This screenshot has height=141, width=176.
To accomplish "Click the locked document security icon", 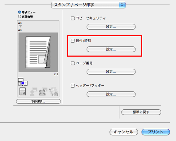I will (53, 91).
